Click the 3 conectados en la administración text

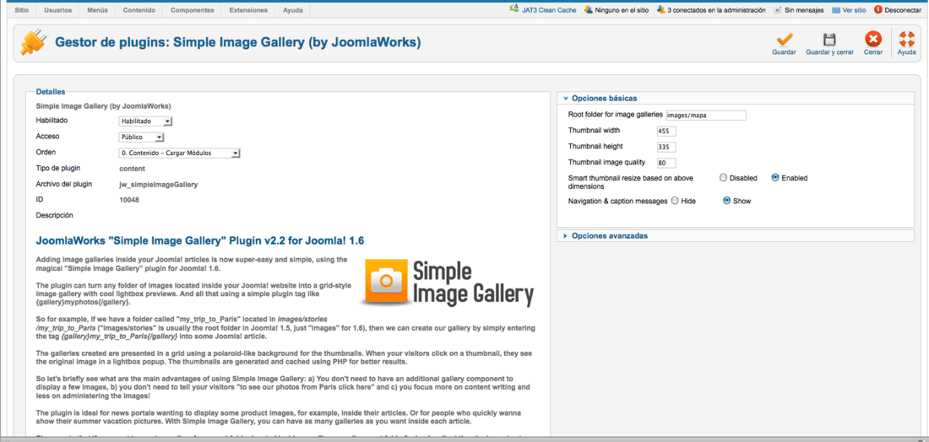[716, 10]
